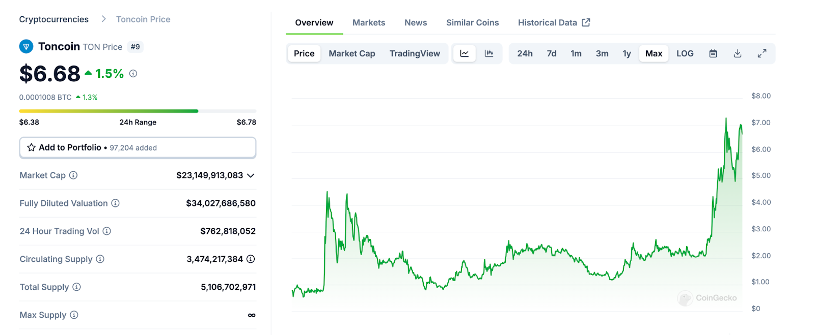The image size is (815, 335).
Task: Download the chart data icon
Action: [738, 53]
